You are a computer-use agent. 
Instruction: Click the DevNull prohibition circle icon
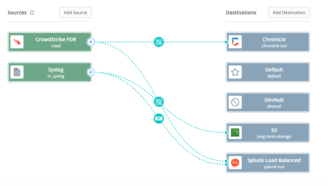(x=235, y=102)
